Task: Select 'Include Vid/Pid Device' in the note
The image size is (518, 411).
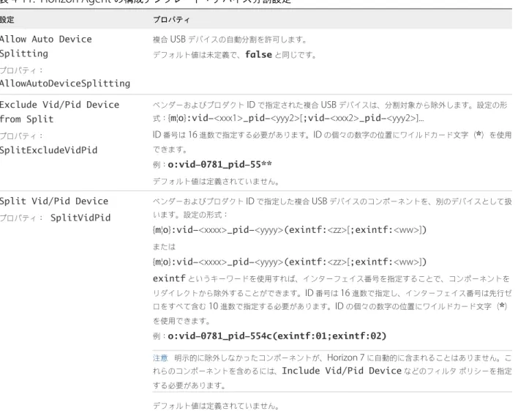Action: (x=342, y=371)
